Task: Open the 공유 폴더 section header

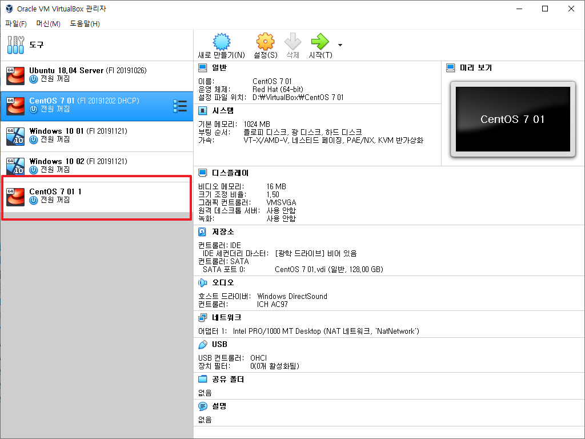Action: point(228,380)
